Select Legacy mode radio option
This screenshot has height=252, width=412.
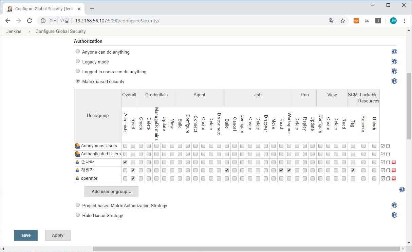pyautogui.click(x=78, y=61)
